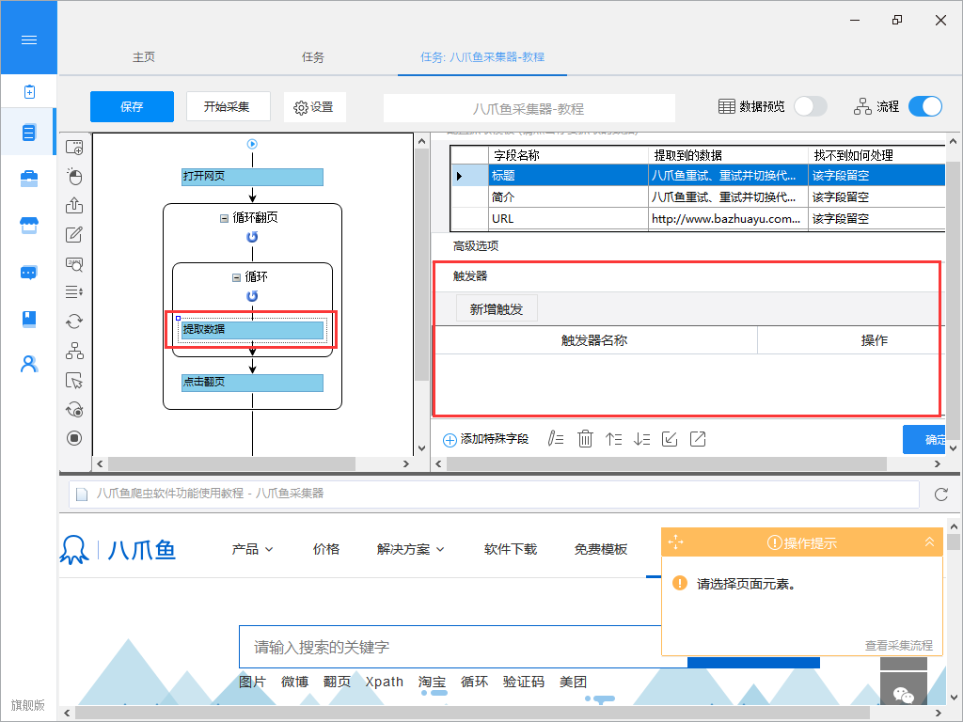This screenshot has height=722, width=963.
Task: Collapse the 循环翻页 loop box
Action: 224,218
